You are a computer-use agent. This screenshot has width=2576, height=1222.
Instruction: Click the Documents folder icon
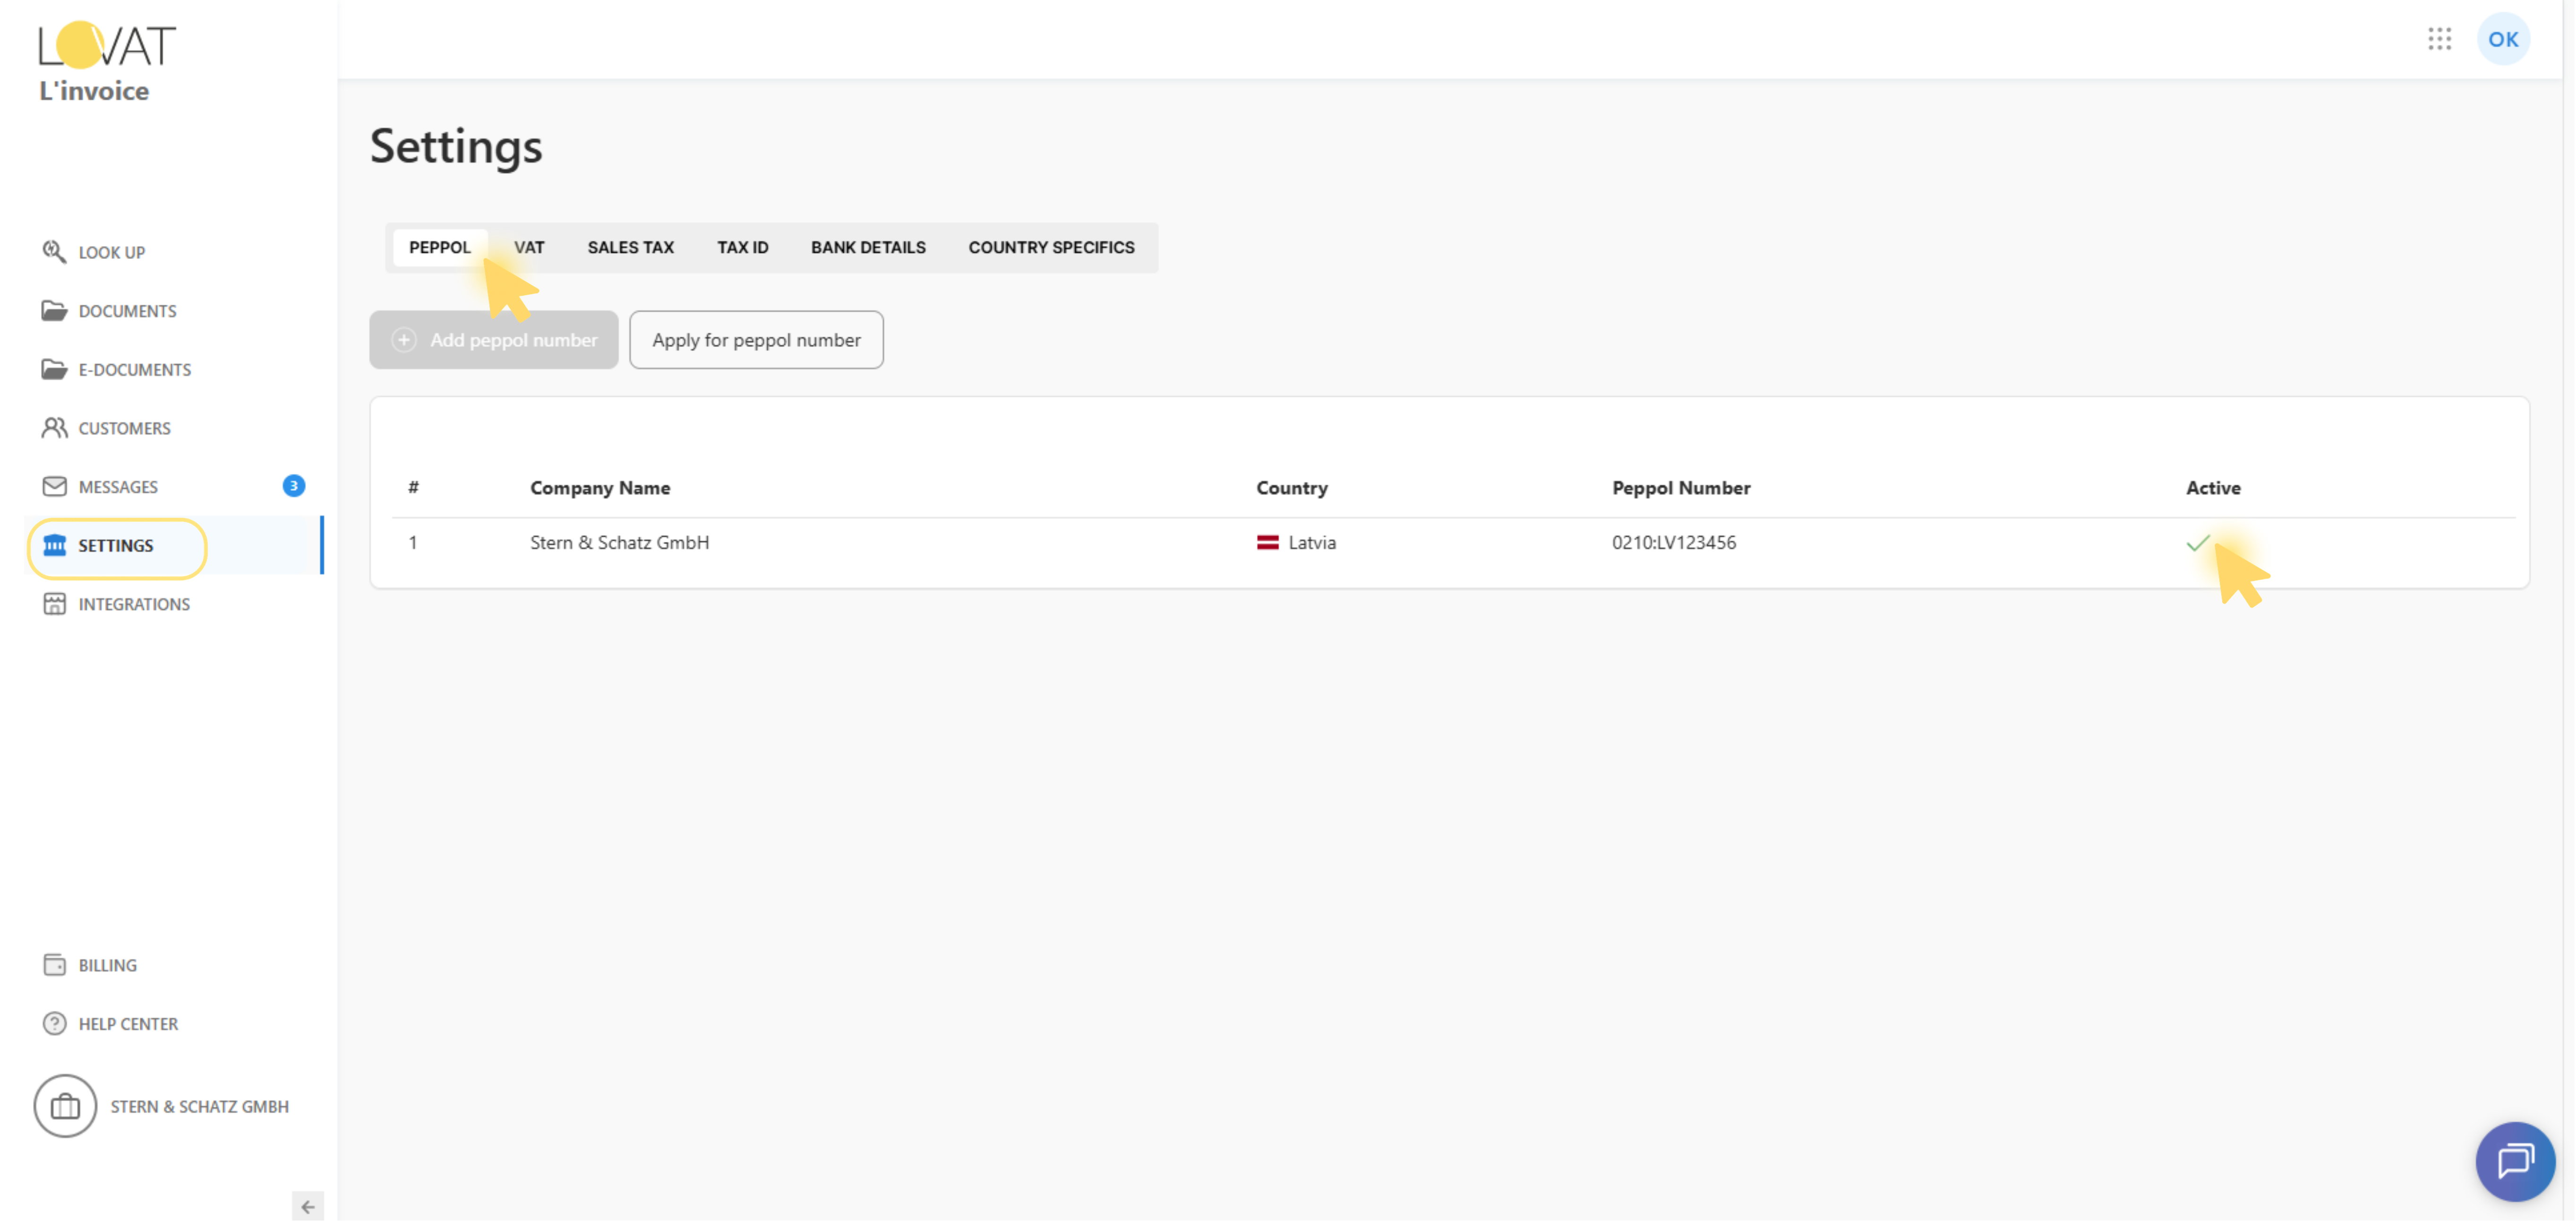click(x=54, y=310)
